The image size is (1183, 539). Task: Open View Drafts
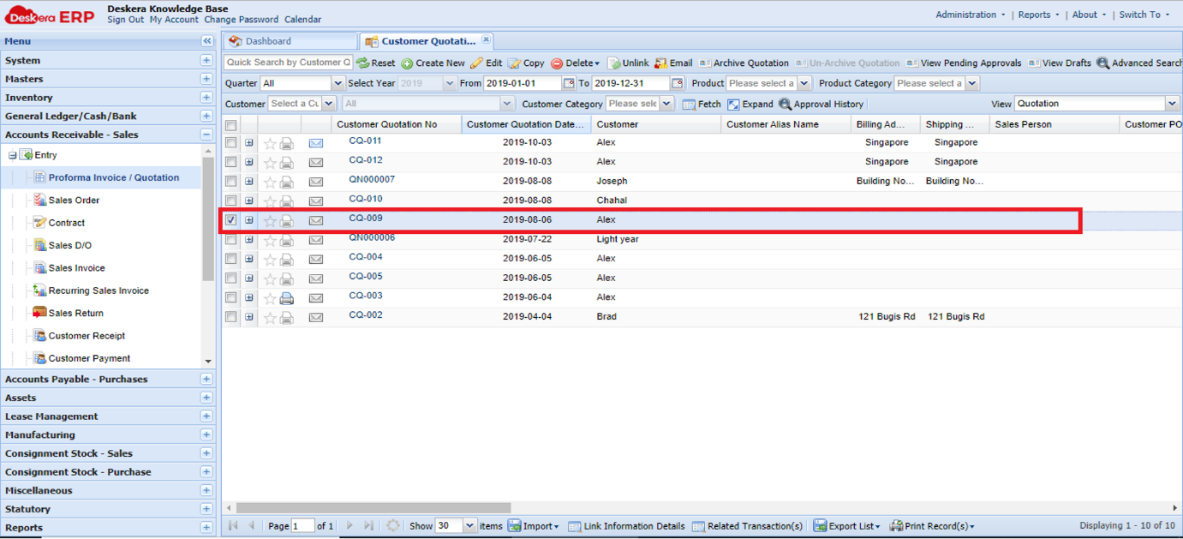1060,63
